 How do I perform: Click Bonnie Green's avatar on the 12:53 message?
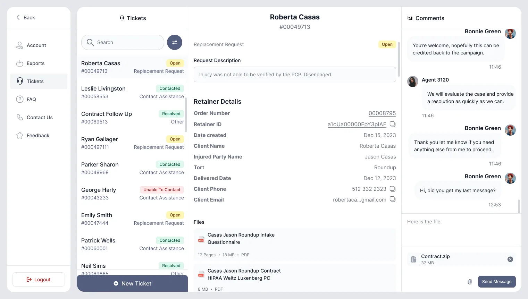510,178
